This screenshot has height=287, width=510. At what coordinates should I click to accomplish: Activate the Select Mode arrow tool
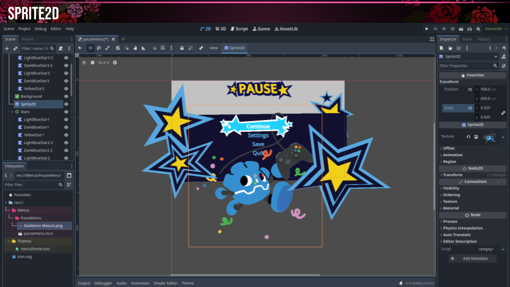point(80,48)
